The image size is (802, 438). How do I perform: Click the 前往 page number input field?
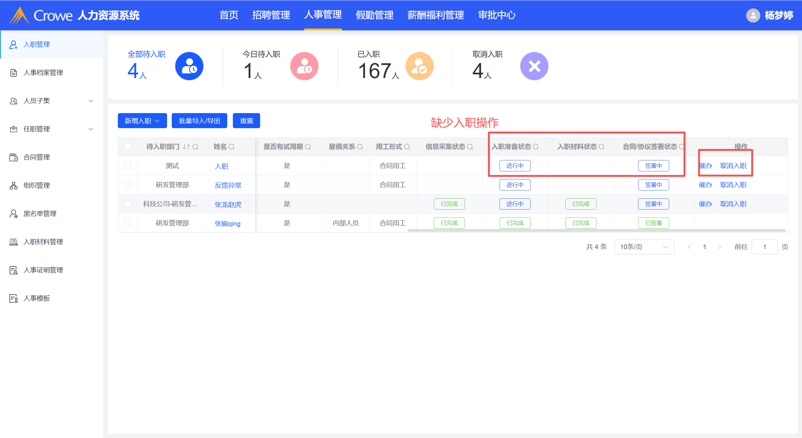[764, 247]
